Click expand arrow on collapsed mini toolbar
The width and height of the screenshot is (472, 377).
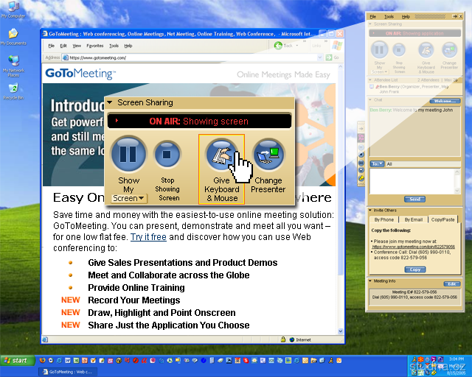[x=361, y=129]
